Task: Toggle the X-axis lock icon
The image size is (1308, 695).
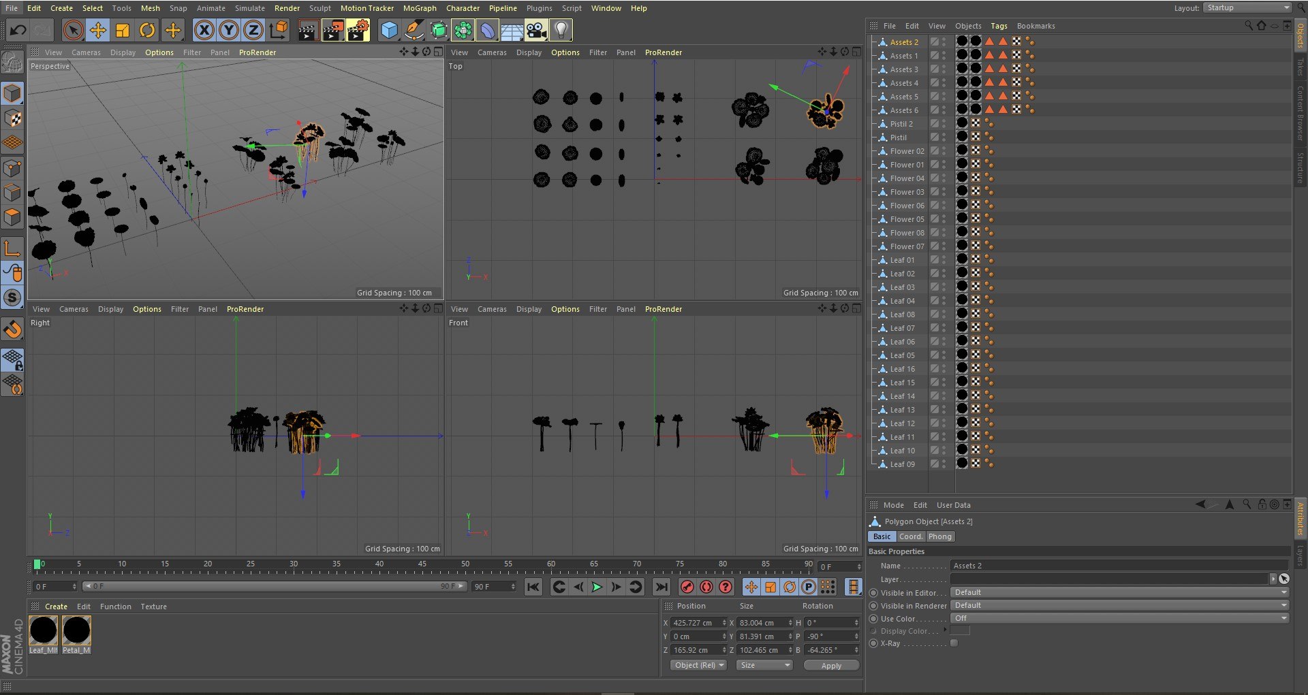Action: click(x=204, y=30)
